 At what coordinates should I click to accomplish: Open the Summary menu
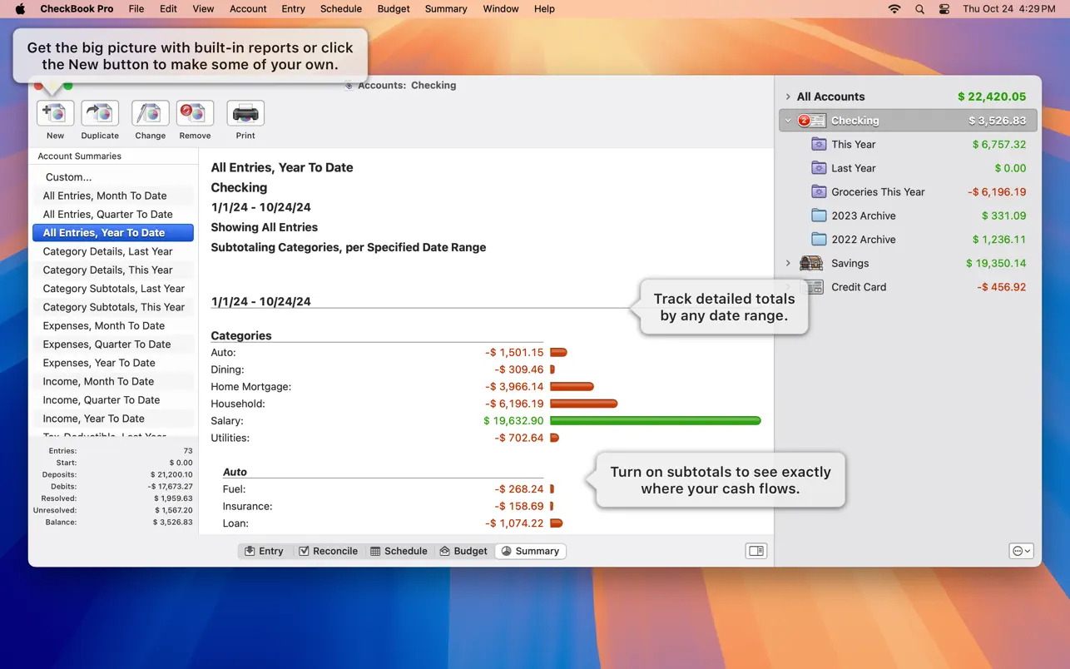[x=446, y=9]
